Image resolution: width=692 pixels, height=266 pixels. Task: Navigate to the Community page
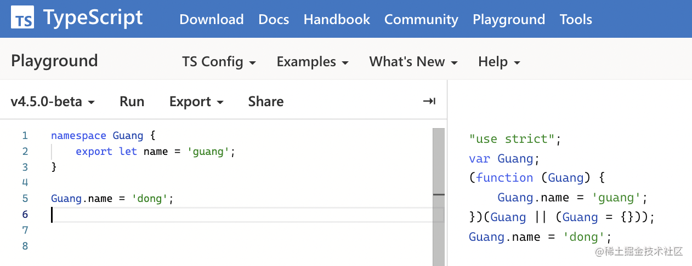point(421,20)
